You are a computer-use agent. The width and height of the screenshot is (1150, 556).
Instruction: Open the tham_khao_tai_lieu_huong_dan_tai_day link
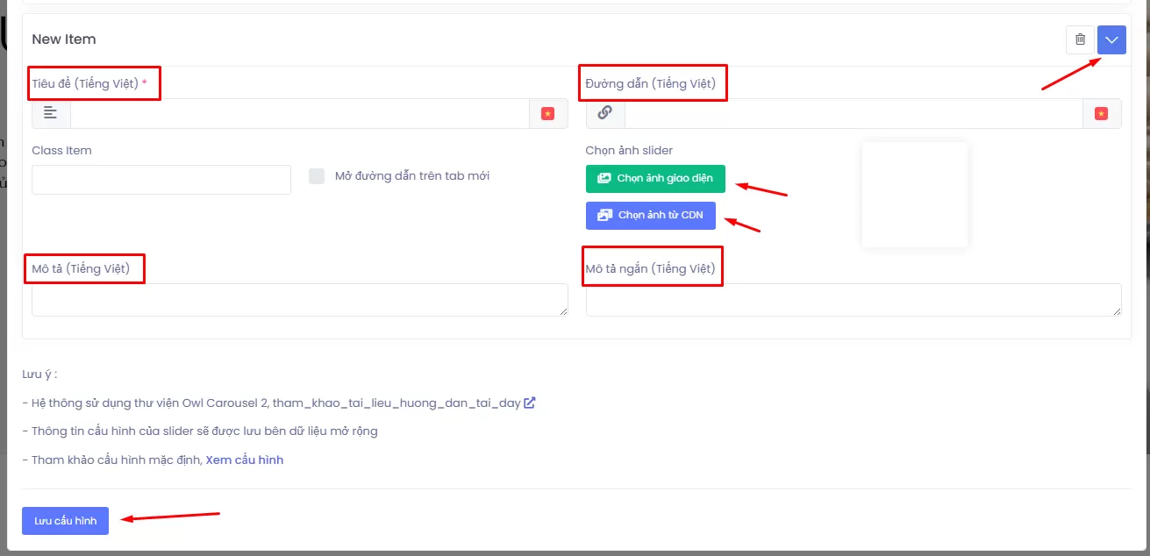click(396, 403)
